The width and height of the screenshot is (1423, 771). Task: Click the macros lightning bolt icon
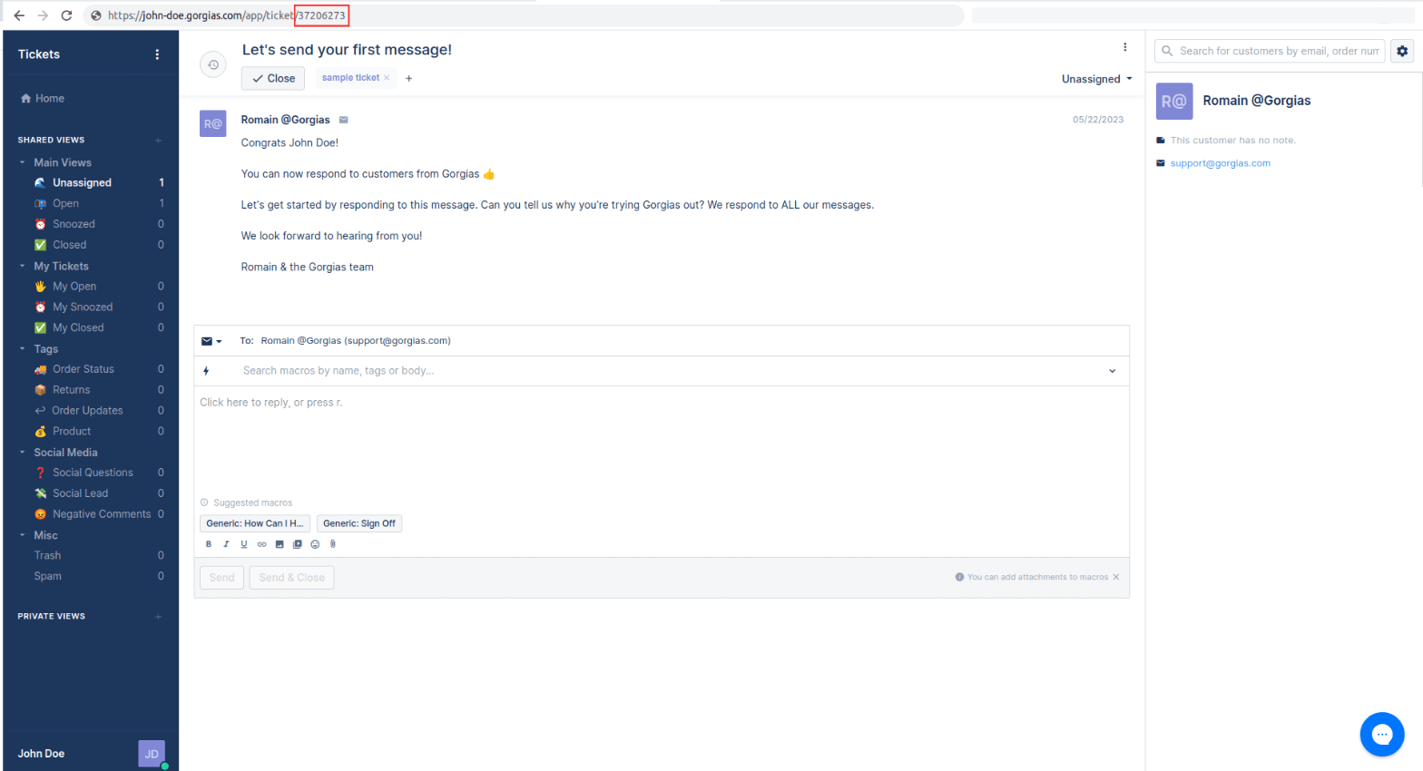coord(206,371)
